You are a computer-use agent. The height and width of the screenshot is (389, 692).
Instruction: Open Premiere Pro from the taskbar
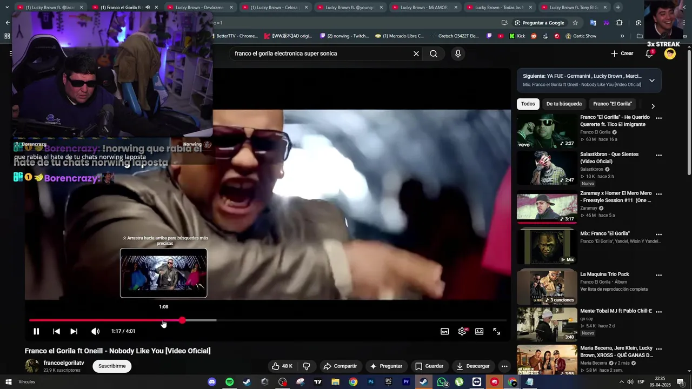tap(406, 382)
